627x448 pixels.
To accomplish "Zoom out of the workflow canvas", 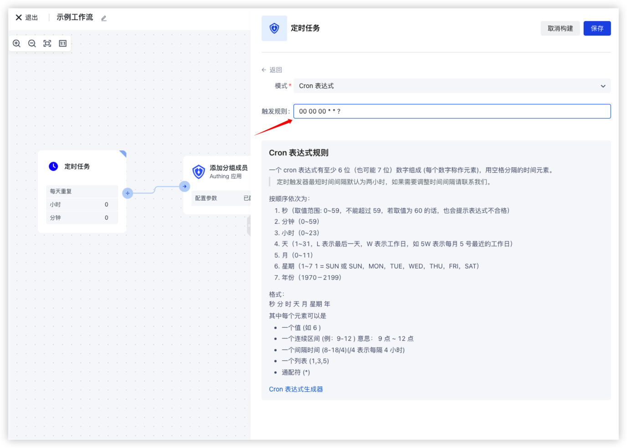I will pos(32,43).
